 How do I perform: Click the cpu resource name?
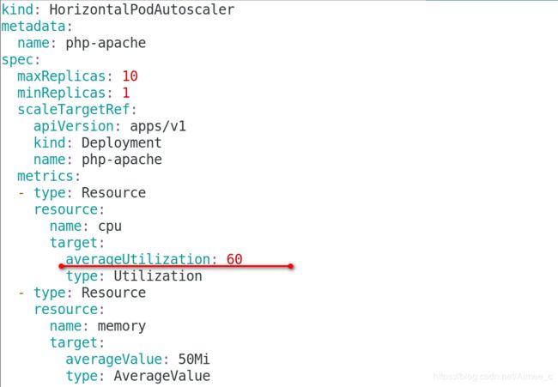point(110,226)
